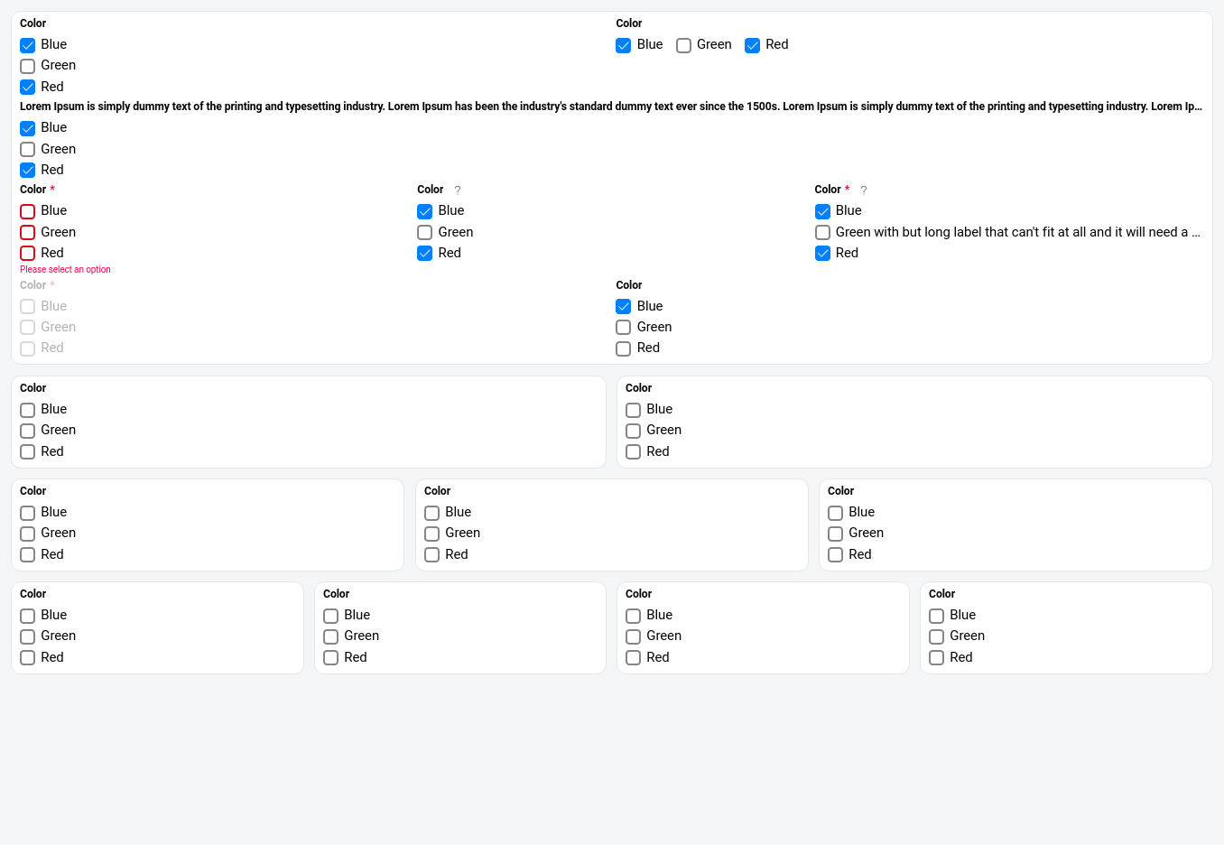The height and width of the screenshot is (845, 1224).
Task: Check the red-outlined Blue checkbox with validation error
Action: [28, 211]
